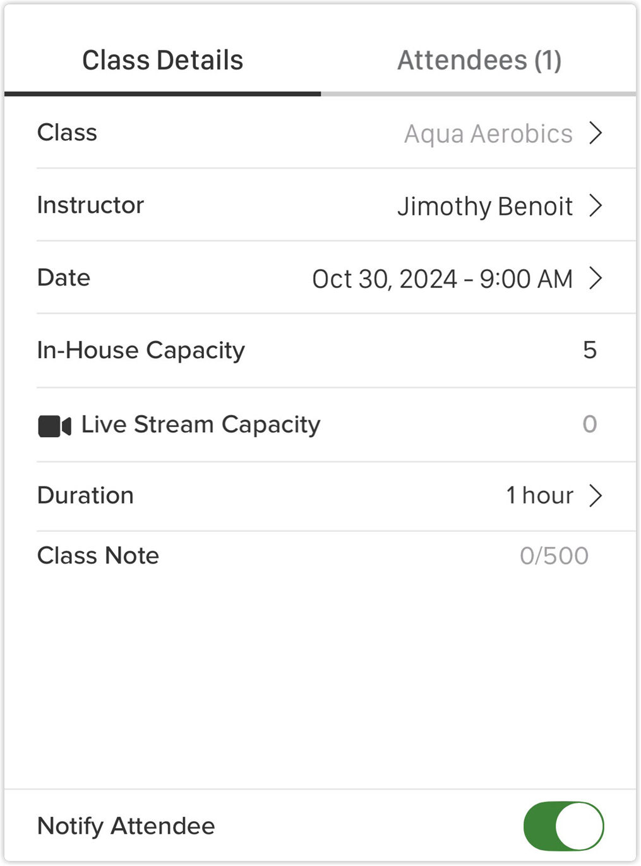Viewport: 641px width, 866px height.
Task: Switch to the Attendees (1) tab
Action: (x=479, y=61)
